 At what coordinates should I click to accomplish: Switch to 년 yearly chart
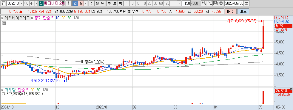click(103, 3)
